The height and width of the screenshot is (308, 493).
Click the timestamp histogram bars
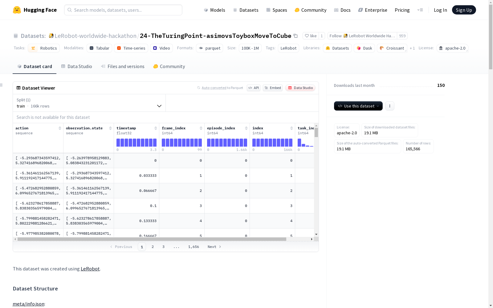click(136, 143)
